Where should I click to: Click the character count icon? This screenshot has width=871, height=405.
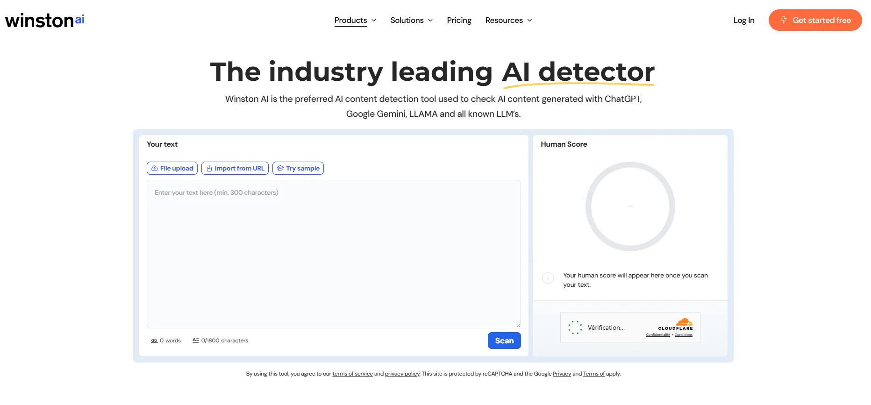pos(196,341)
